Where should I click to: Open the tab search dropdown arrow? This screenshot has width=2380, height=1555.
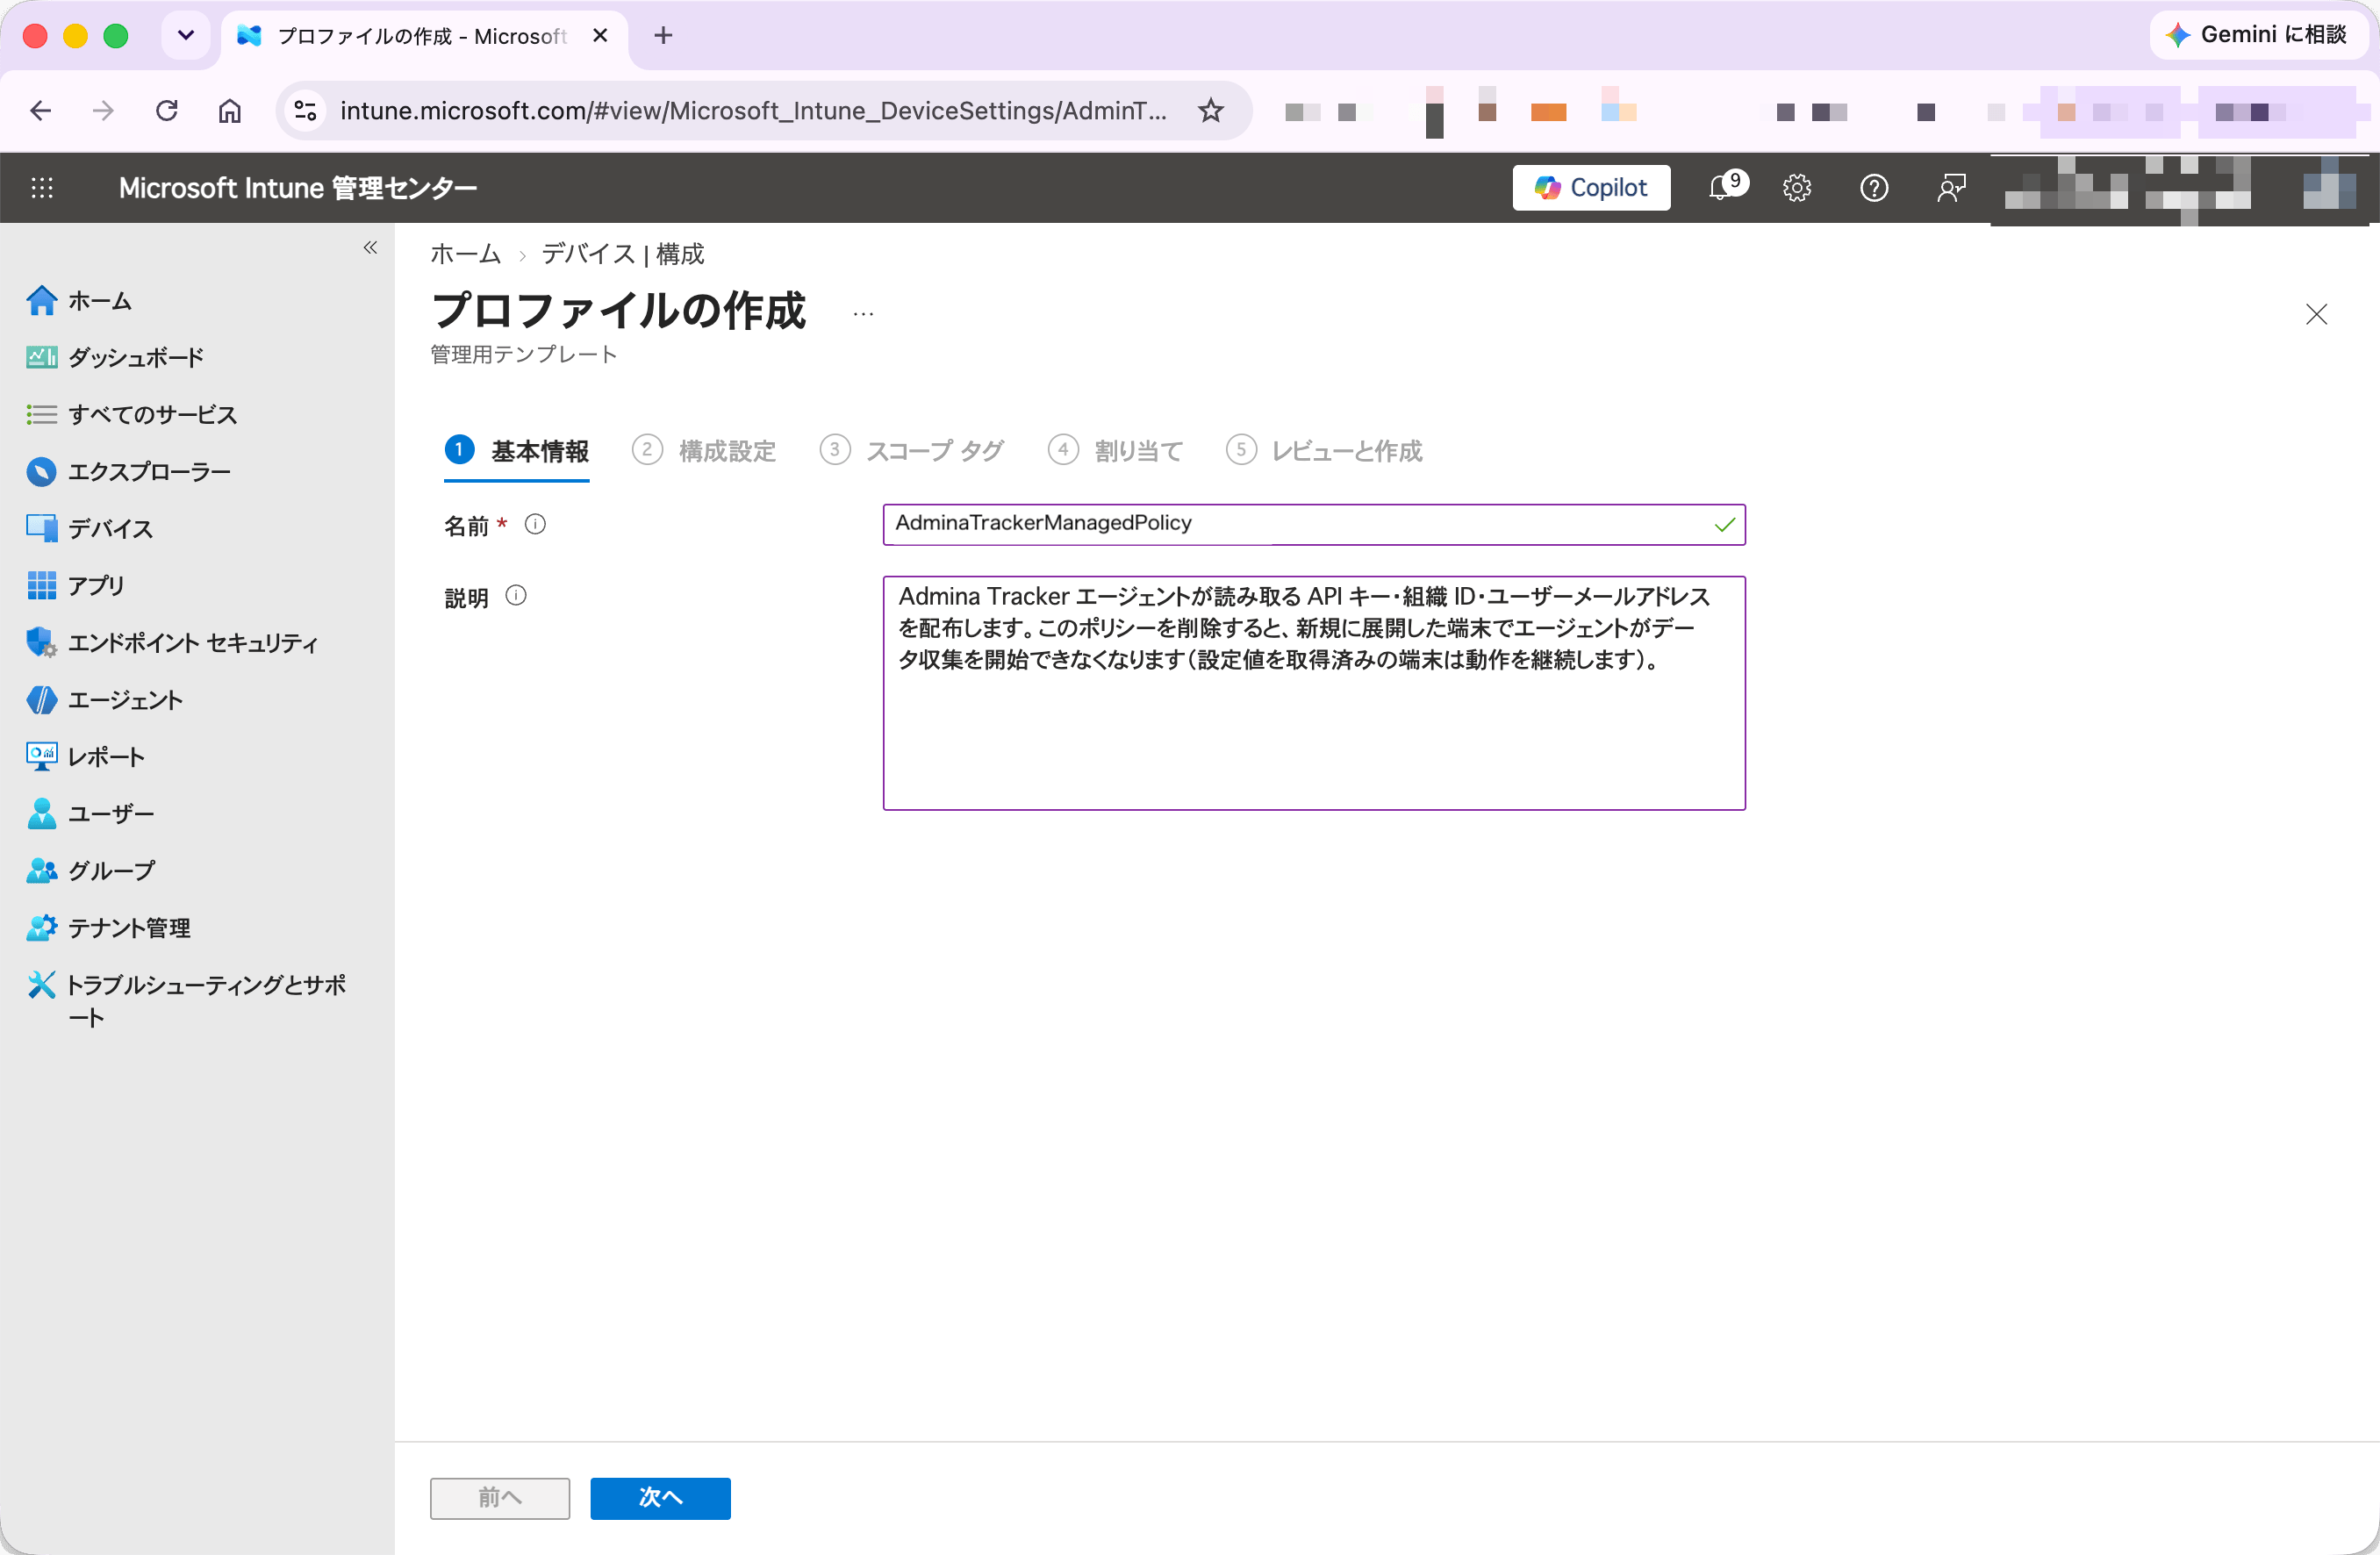186,35
